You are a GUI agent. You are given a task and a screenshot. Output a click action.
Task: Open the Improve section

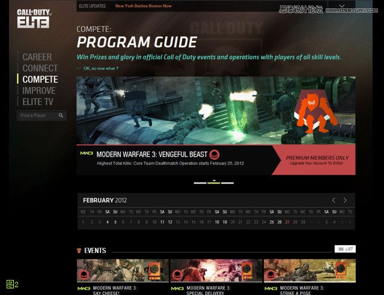[x=39, y=91]
